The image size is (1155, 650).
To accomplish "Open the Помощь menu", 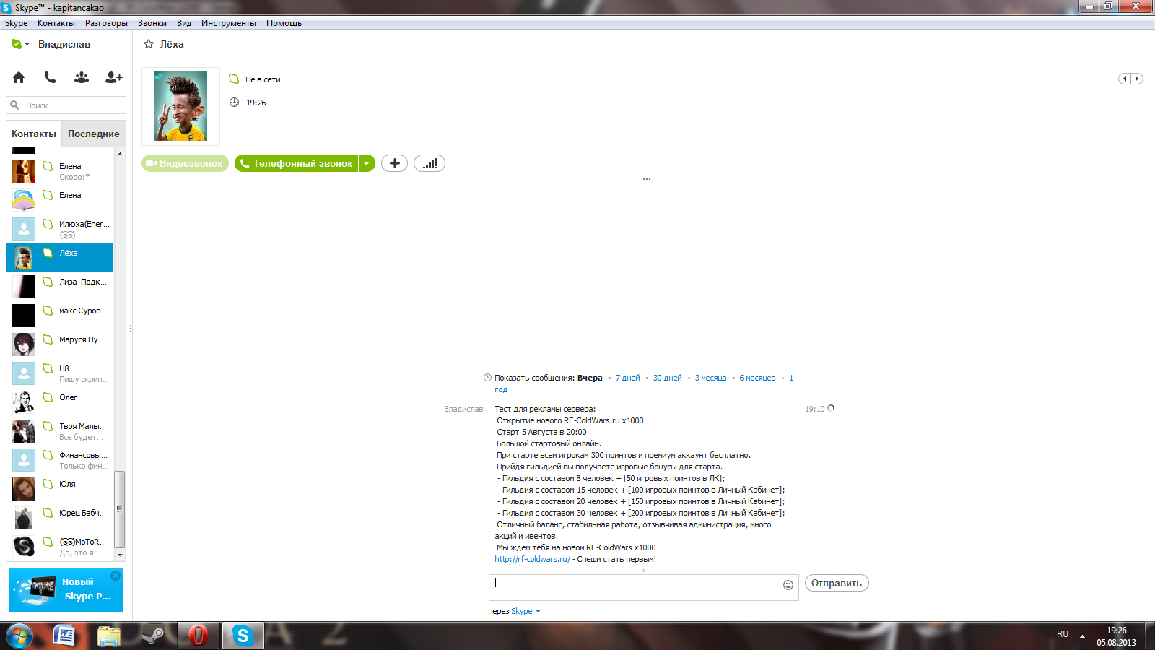I will [284, 23].
